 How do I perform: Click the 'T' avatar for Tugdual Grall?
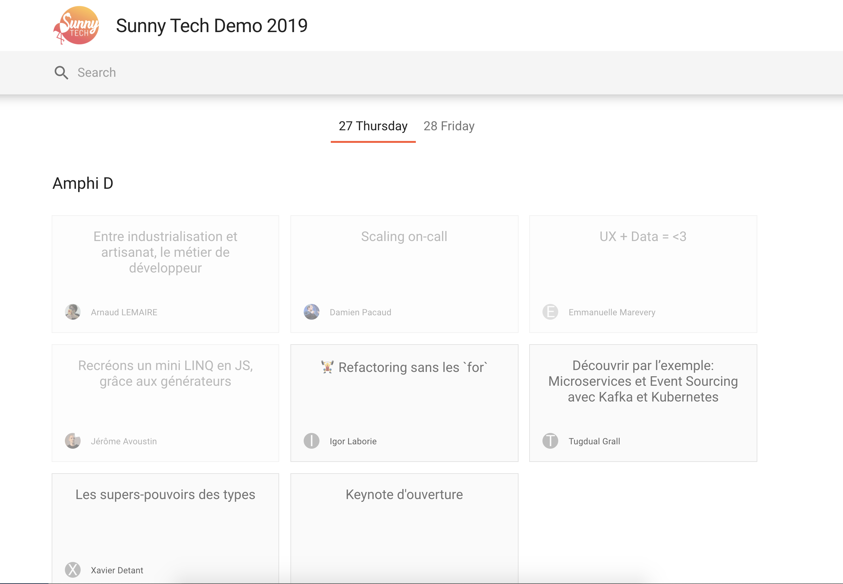(551, 441)
